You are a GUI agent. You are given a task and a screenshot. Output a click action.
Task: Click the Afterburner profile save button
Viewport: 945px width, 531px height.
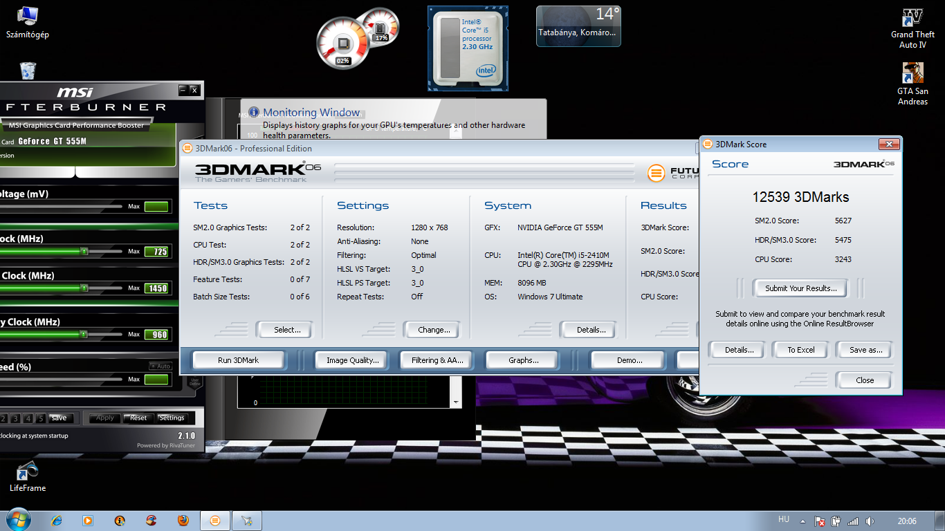(x=60, y=418)
